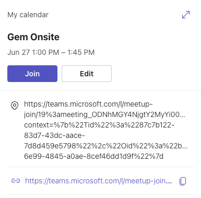Expand the meeting details to full view
This screenshot has height=198, width=201.
186,15
